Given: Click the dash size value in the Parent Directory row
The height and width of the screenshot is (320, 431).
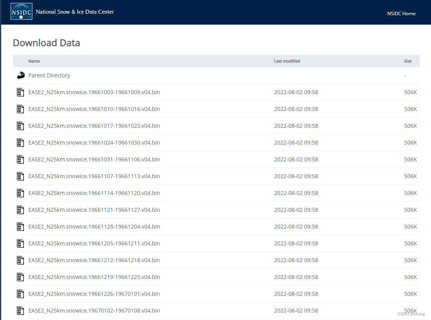Looking at the screenshot, I should 405,75.
